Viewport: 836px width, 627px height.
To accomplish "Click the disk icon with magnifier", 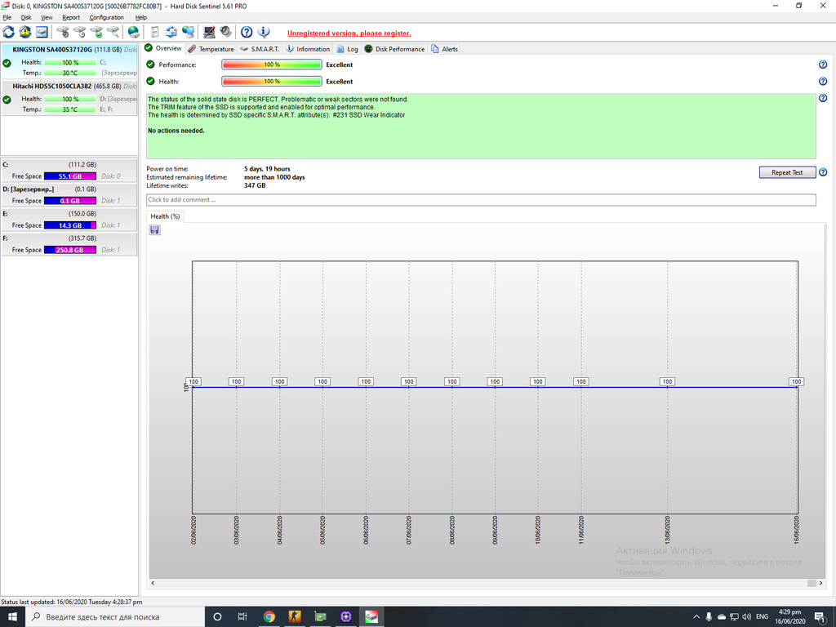I will 113,32.
